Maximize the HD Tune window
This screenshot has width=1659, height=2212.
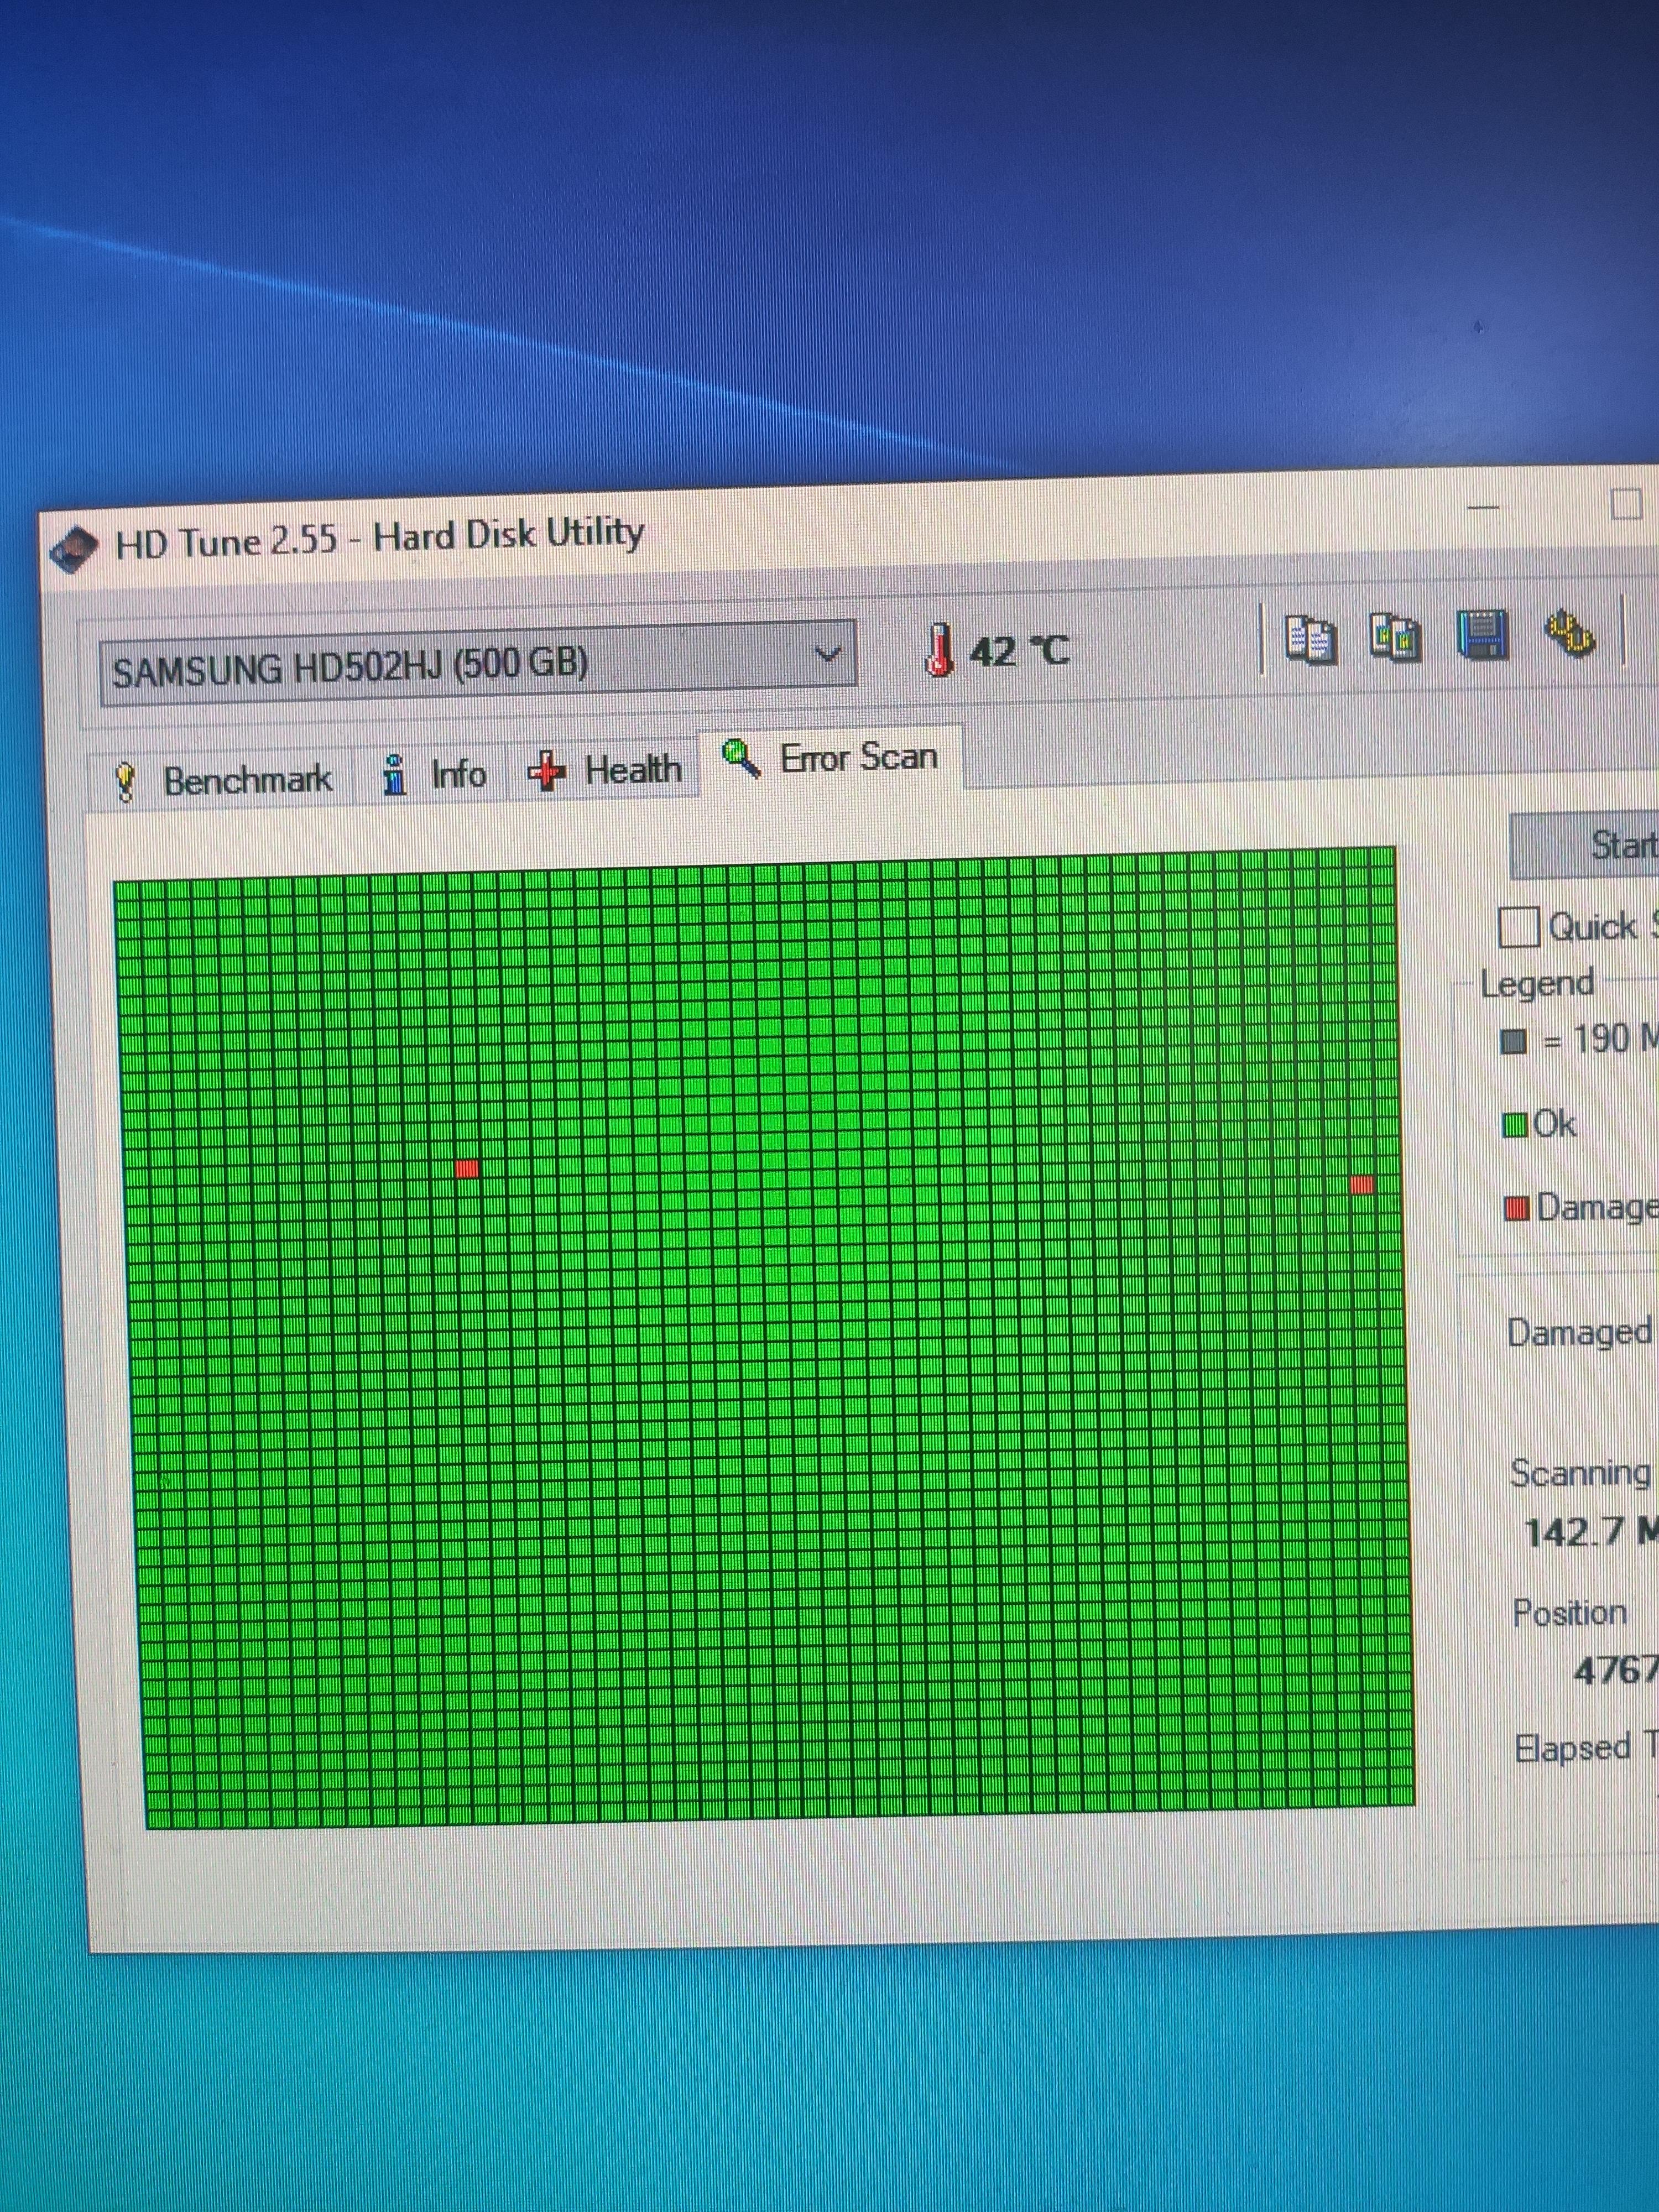coord(1627,503)
